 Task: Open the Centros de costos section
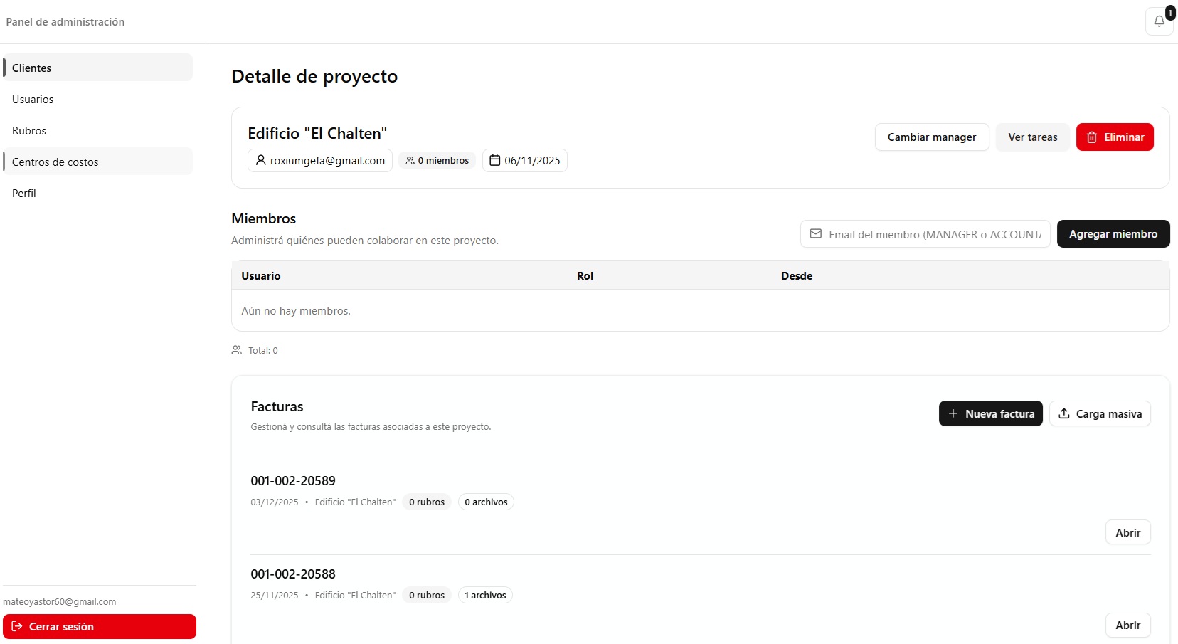(55, 162)
